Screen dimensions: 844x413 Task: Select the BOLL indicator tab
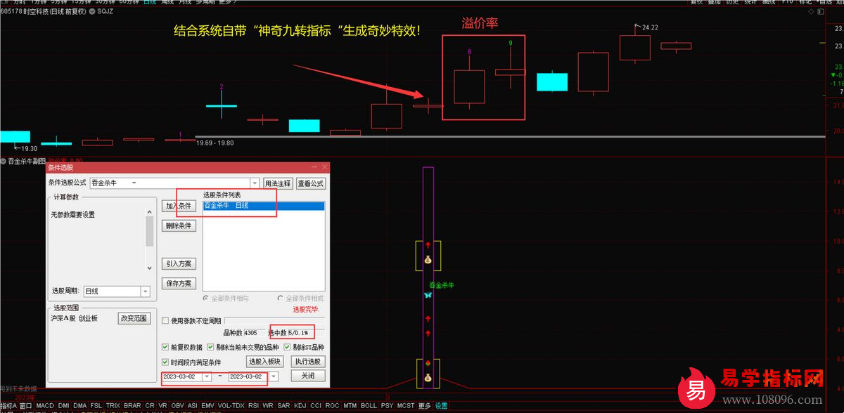point(369,406)
